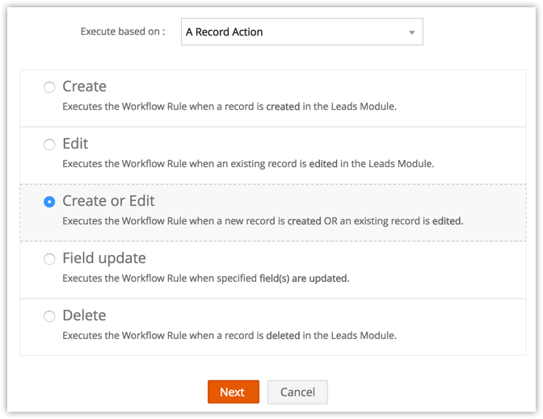Screen dimensions: 543x419
Task: Click the Edit option title
Action: (75, 144)
